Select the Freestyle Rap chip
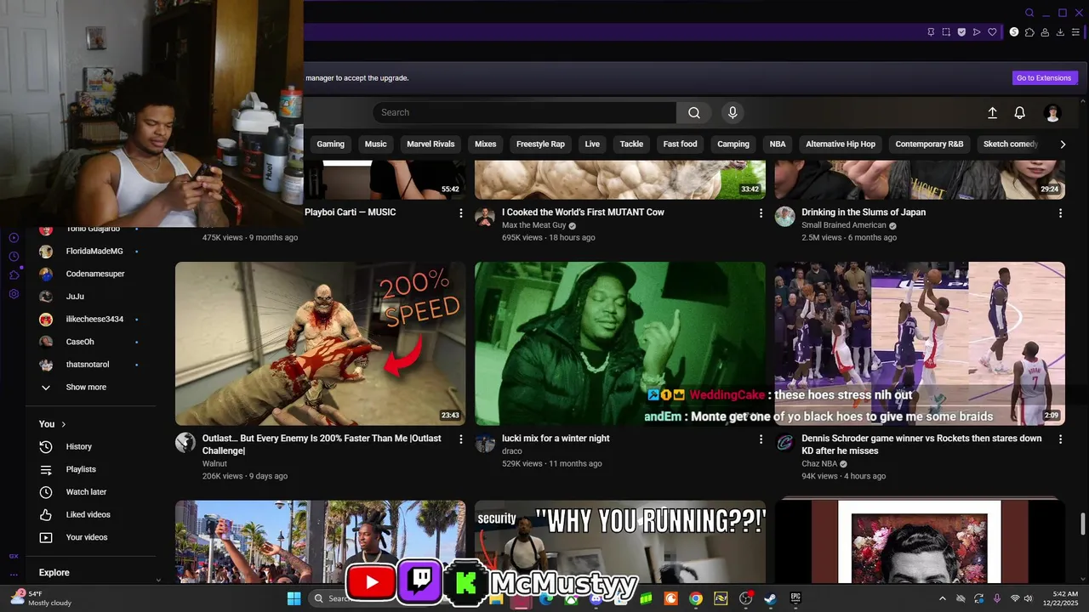 coord(540,144)
